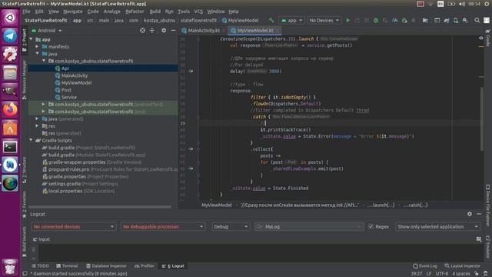Viewport: 492px width, 277px height.
Task: Select Service class in project tree
Action: 68,97
